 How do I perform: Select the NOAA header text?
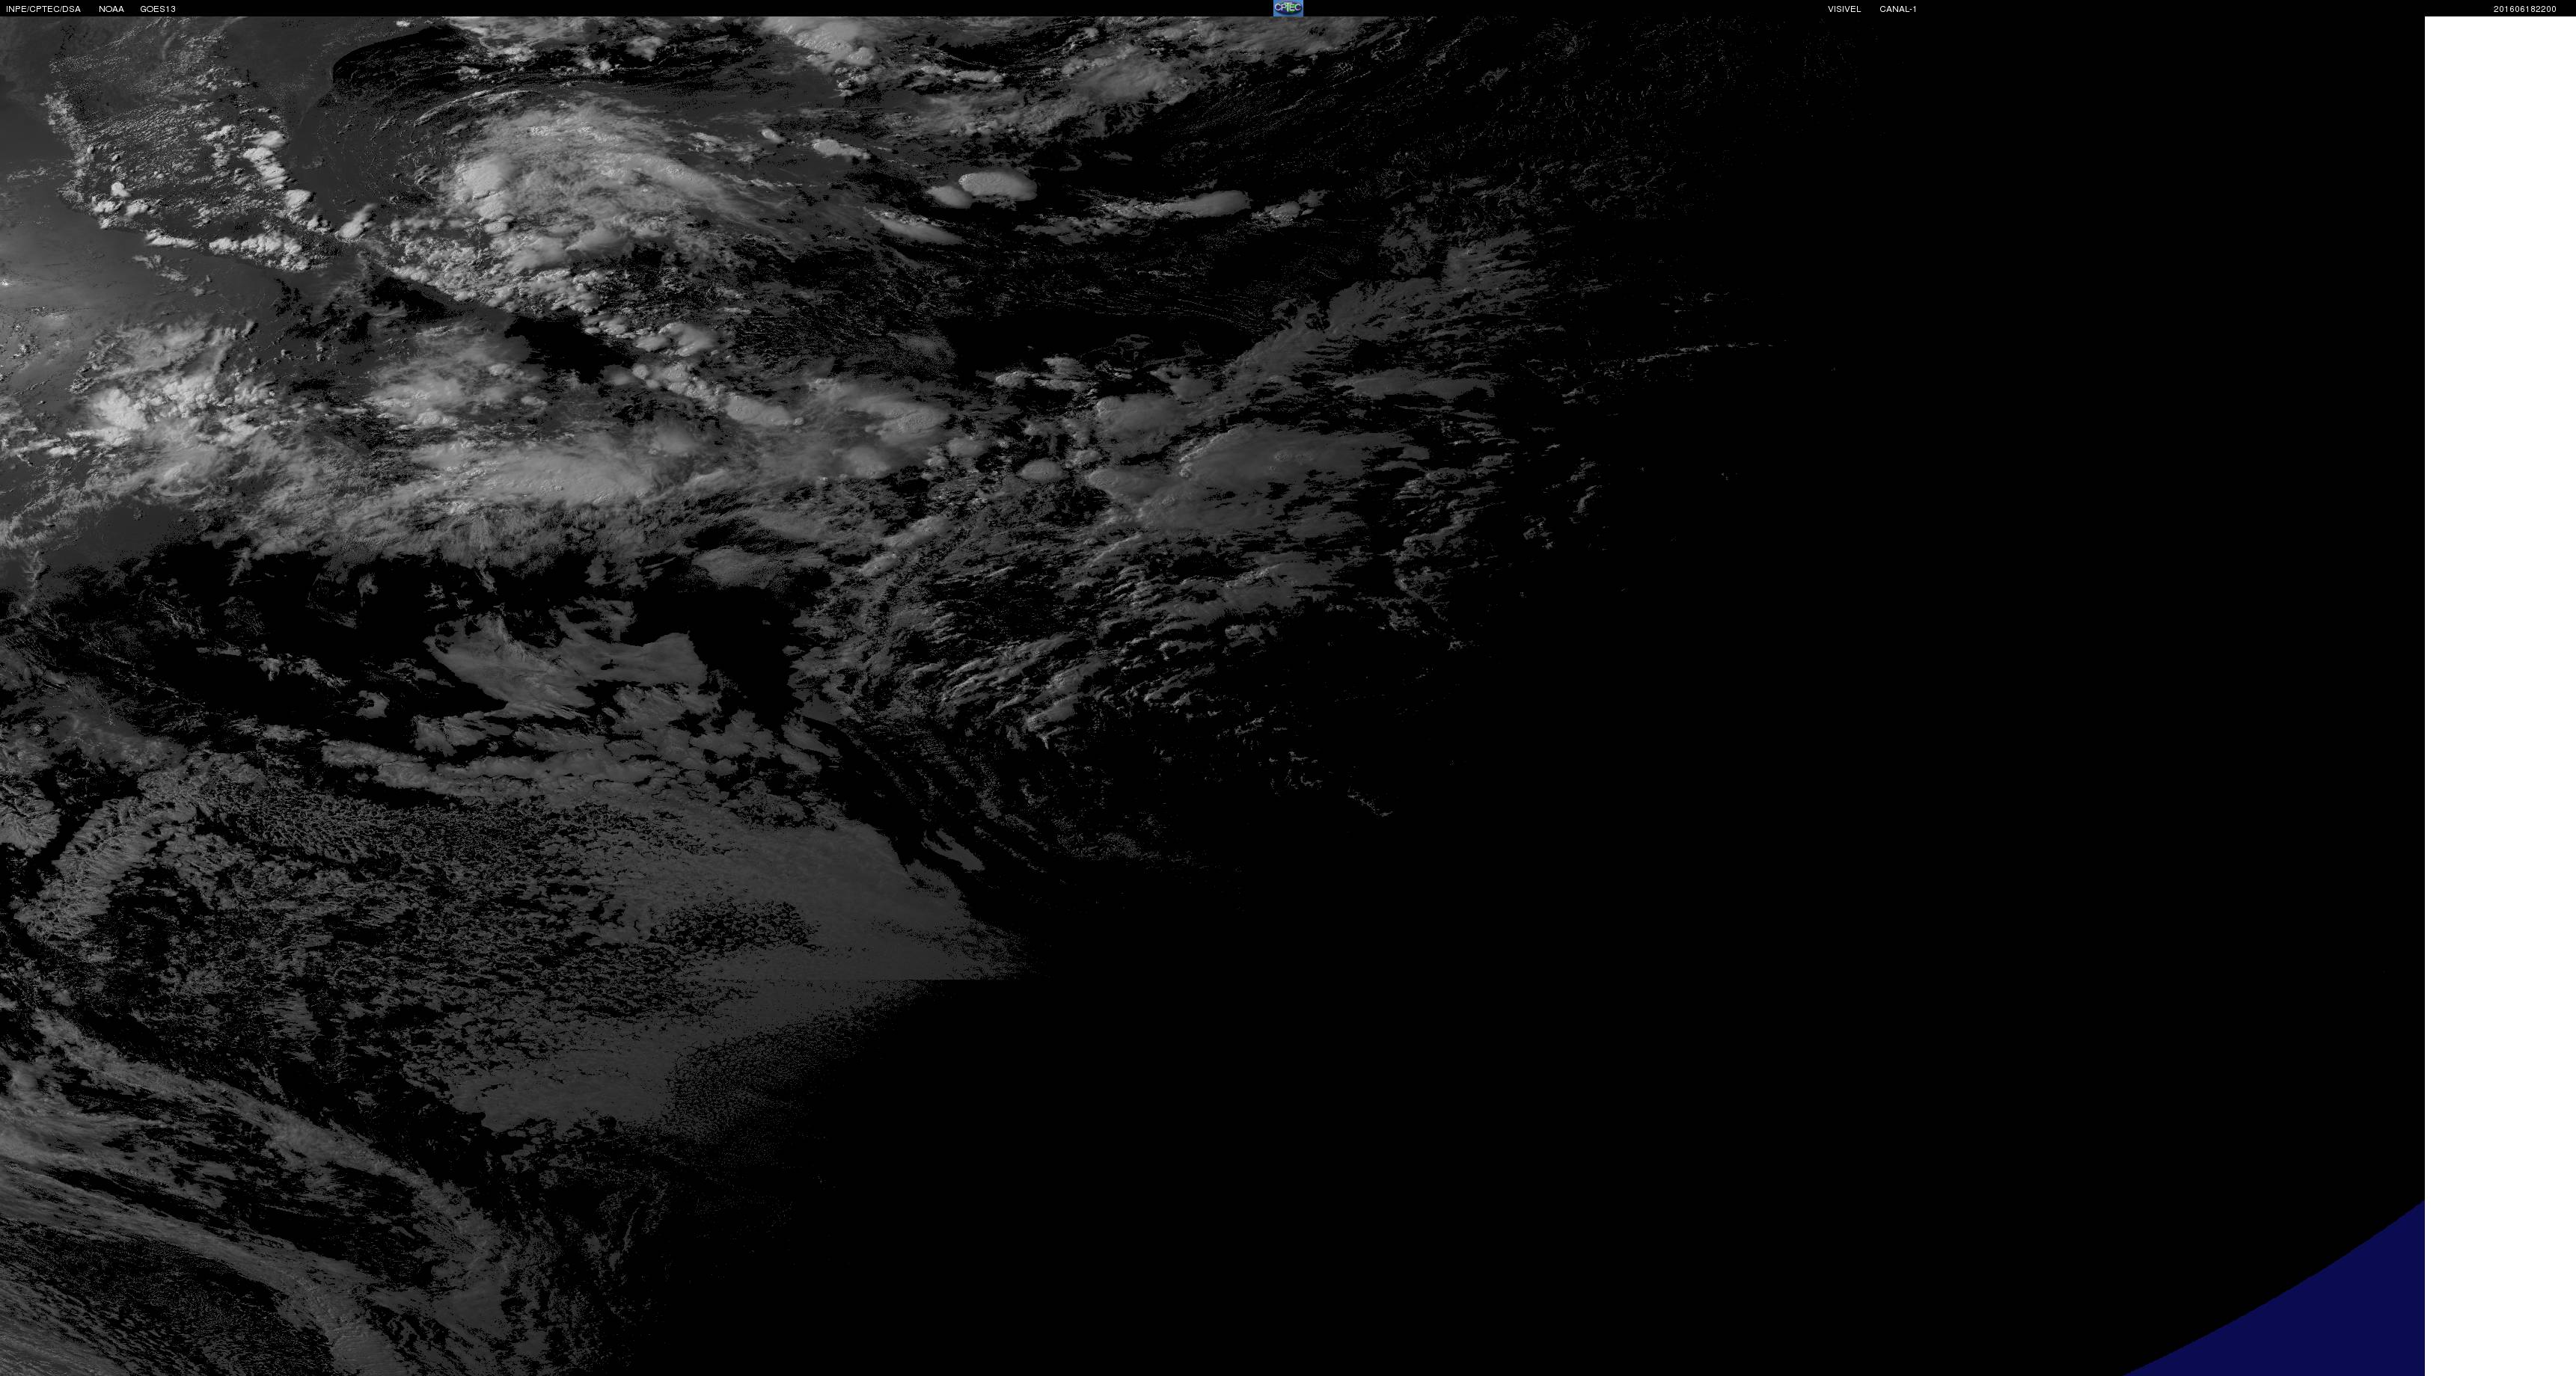(x=111, y=9)
